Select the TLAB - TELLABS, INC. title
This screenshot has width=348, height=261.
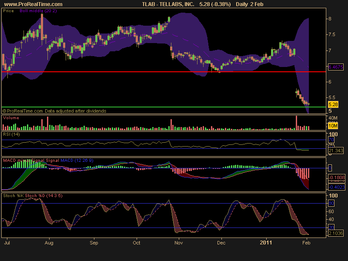(168, 4)
